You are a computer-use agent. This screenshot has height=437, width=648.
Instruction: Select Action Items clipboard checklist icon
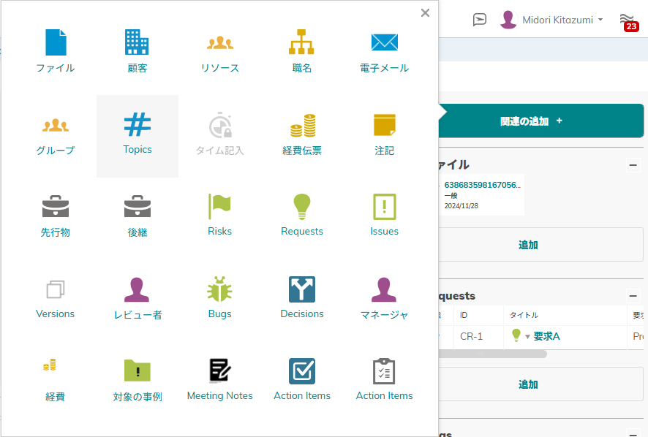point(384,371)
